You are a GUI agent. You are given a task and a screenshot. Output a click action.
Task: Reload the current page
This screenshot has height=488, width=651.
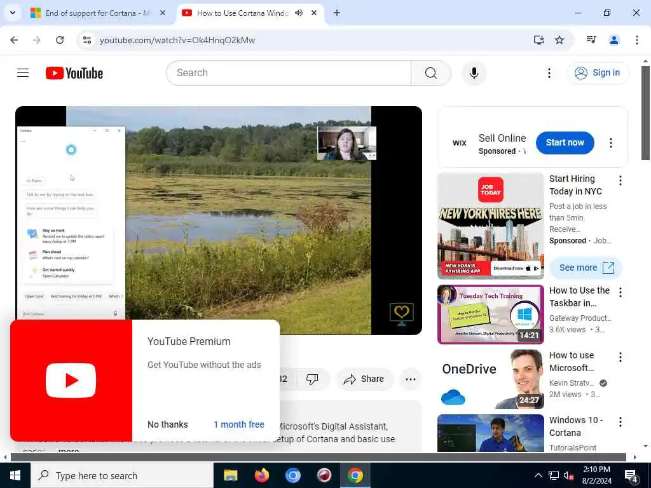(x=60, y=40)
